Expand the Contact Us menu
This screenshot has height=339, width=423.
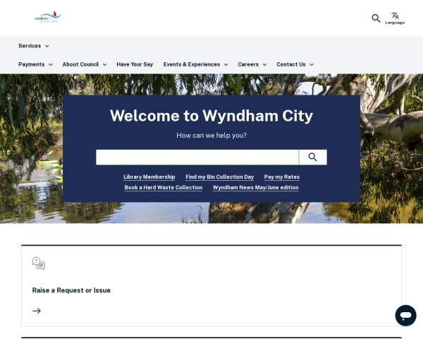[295, 64]
